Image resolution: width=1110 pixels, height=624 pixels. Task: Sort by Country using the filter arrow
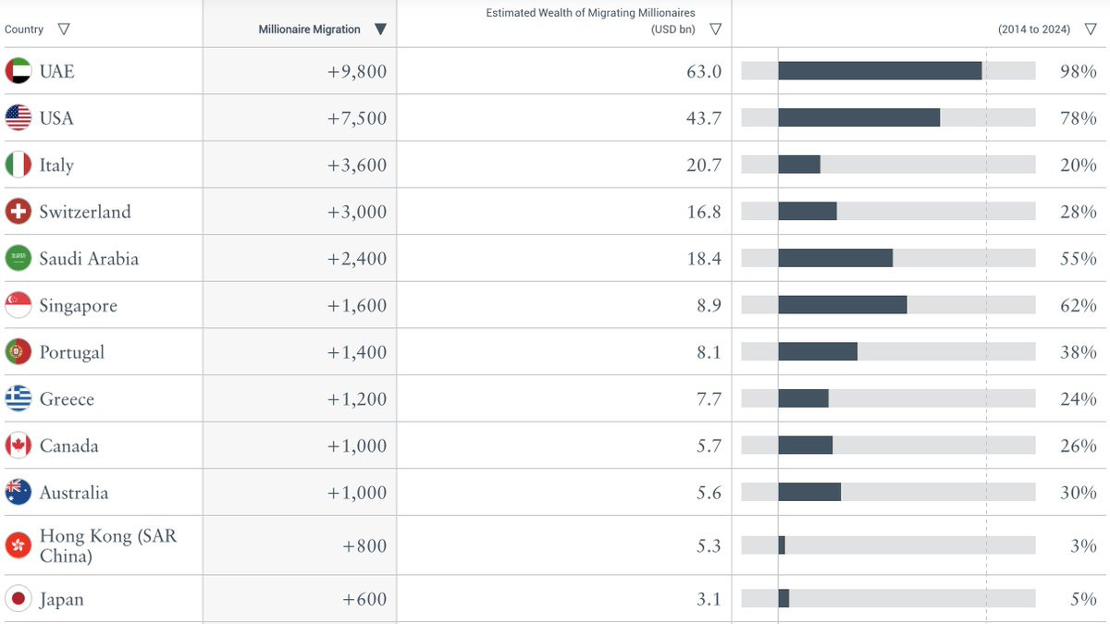(63, 30)
